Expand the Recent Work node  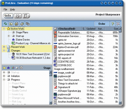coord(4,47)
